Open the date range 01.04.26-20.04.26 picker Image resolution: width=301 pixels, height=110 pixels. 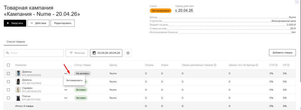click(x=106, y=53)
